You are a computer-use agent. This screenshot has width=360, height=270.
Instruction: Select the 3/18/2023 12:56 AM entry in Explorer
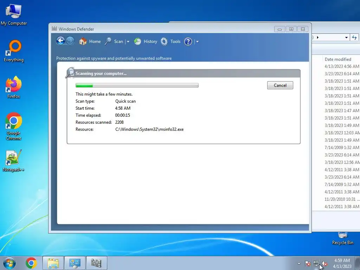pos(342,162)
